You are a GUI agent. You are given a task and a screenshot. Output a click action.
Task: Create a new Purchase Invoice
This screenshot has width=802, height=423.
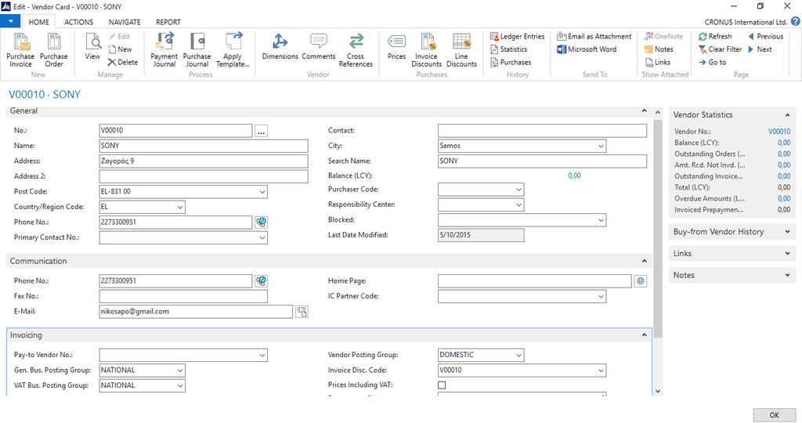pos(20,49)
